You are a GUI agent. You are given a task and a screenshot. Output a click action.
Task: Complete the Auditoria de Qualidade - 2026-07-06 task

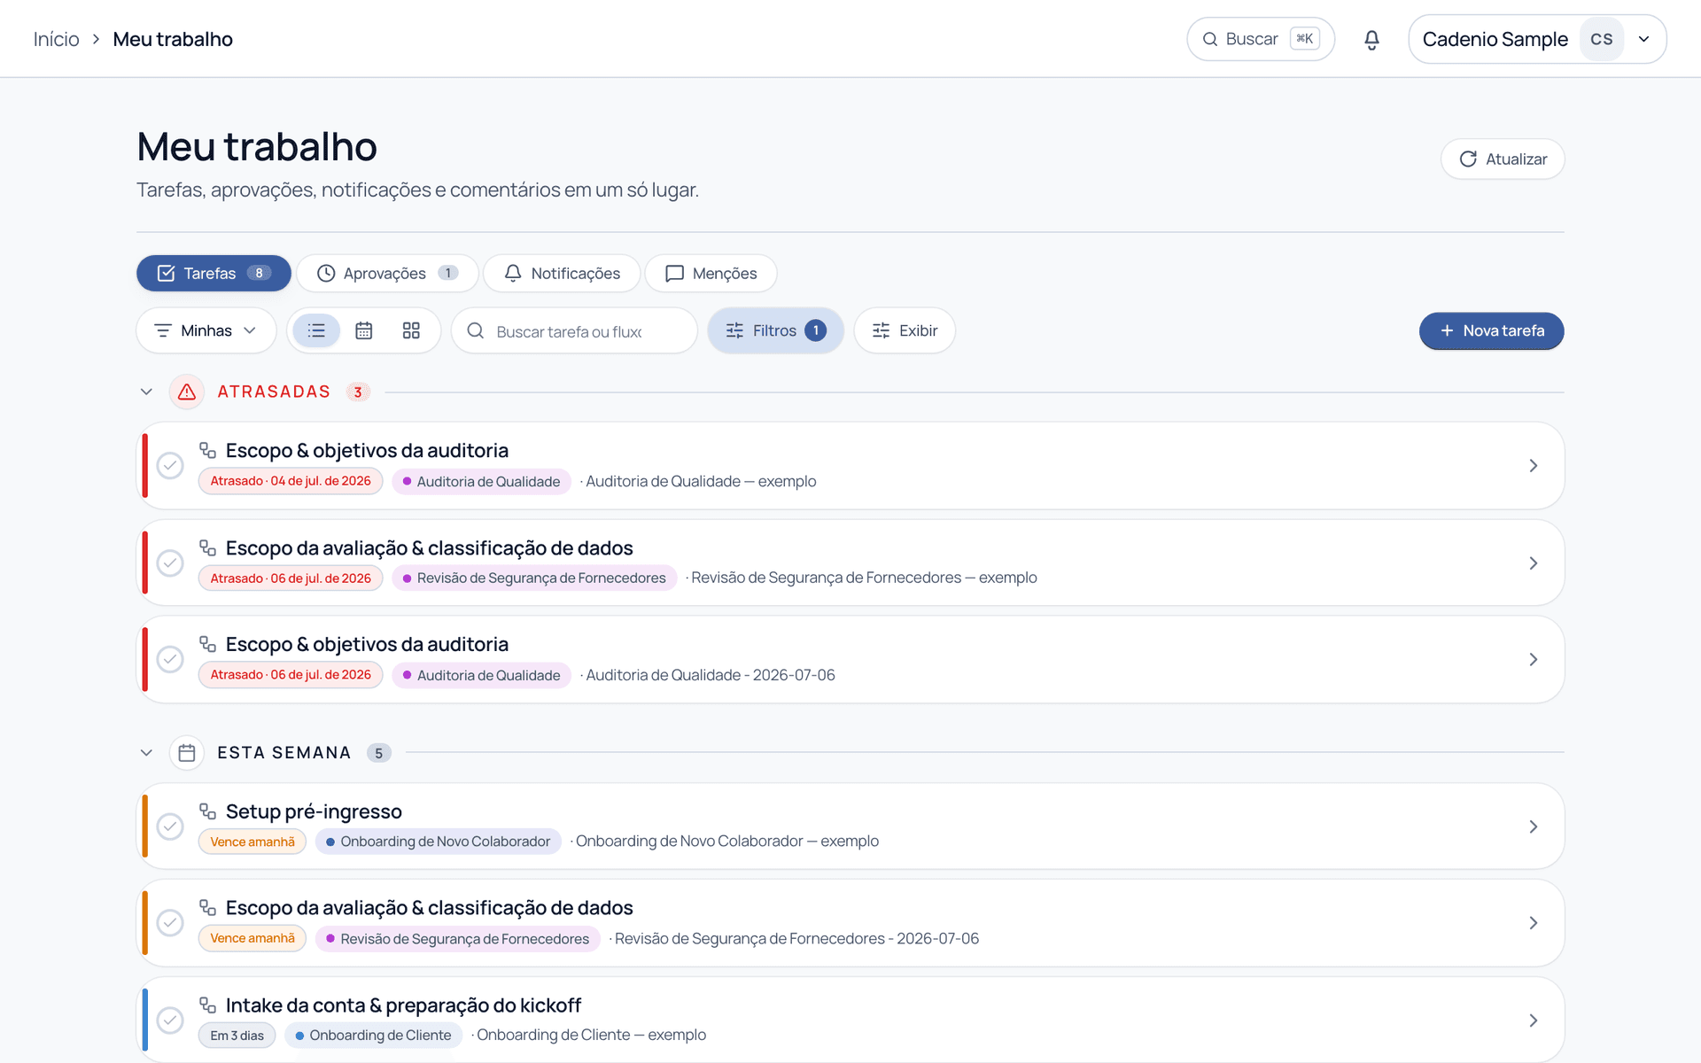point(170,659)
